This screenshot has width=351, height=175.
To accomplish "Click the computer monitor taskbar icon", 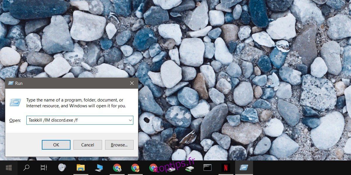I will (99, 168).
